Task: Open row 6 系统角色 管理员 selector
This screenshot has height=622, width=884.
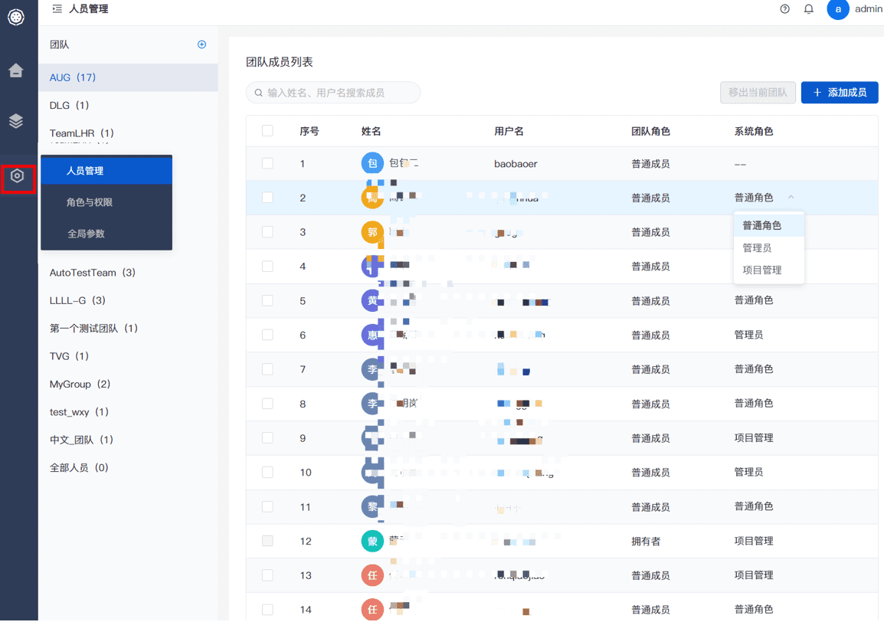Action: pos(748,335)
